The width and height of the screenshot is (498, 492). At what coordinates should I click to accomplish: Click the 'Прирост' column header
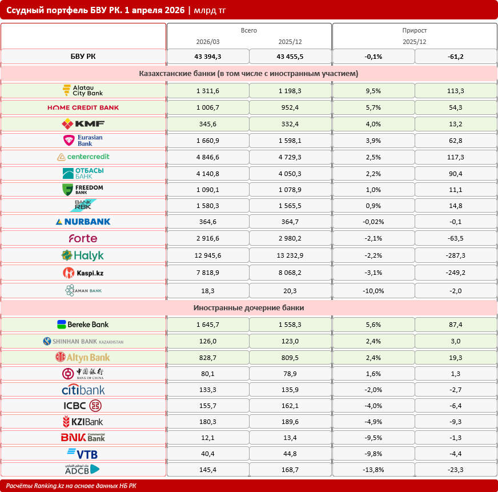click(415, 30)
